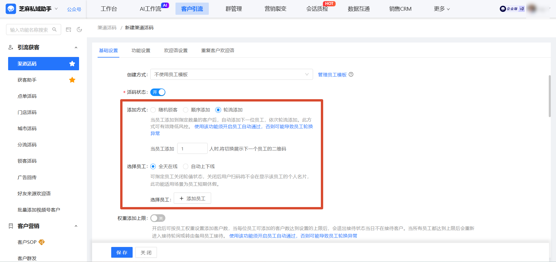Open the 管理员工模板 link

tap(332, 75)
